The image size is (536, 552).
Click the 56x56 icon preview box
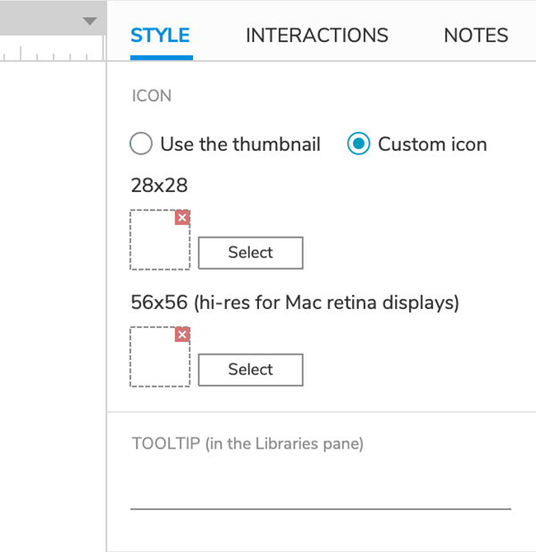tap(159, 357)
